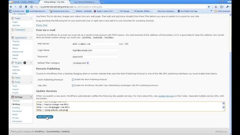Collapse the Settings menu arrow
The width and height of the screenshot is (240, 135).
(31, 97)
